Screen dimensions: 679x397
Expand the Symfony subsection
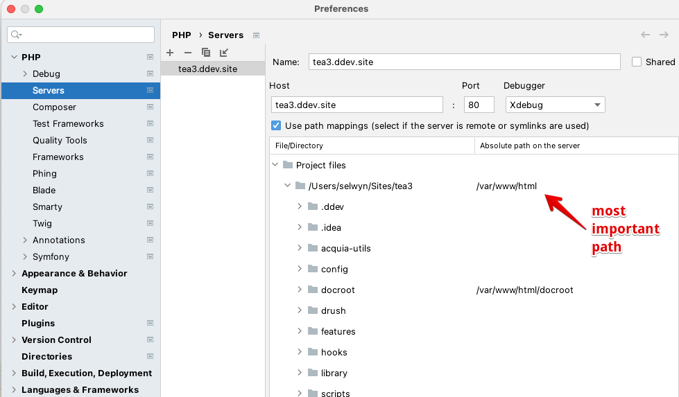(25, 256)
